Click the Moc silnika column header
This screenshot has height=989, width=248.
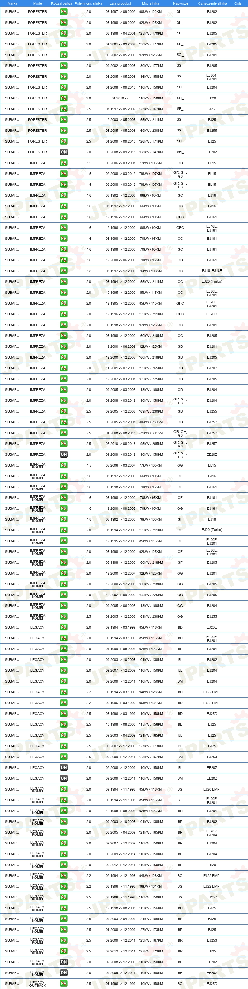pyautogui.click(x=151, y=3)
